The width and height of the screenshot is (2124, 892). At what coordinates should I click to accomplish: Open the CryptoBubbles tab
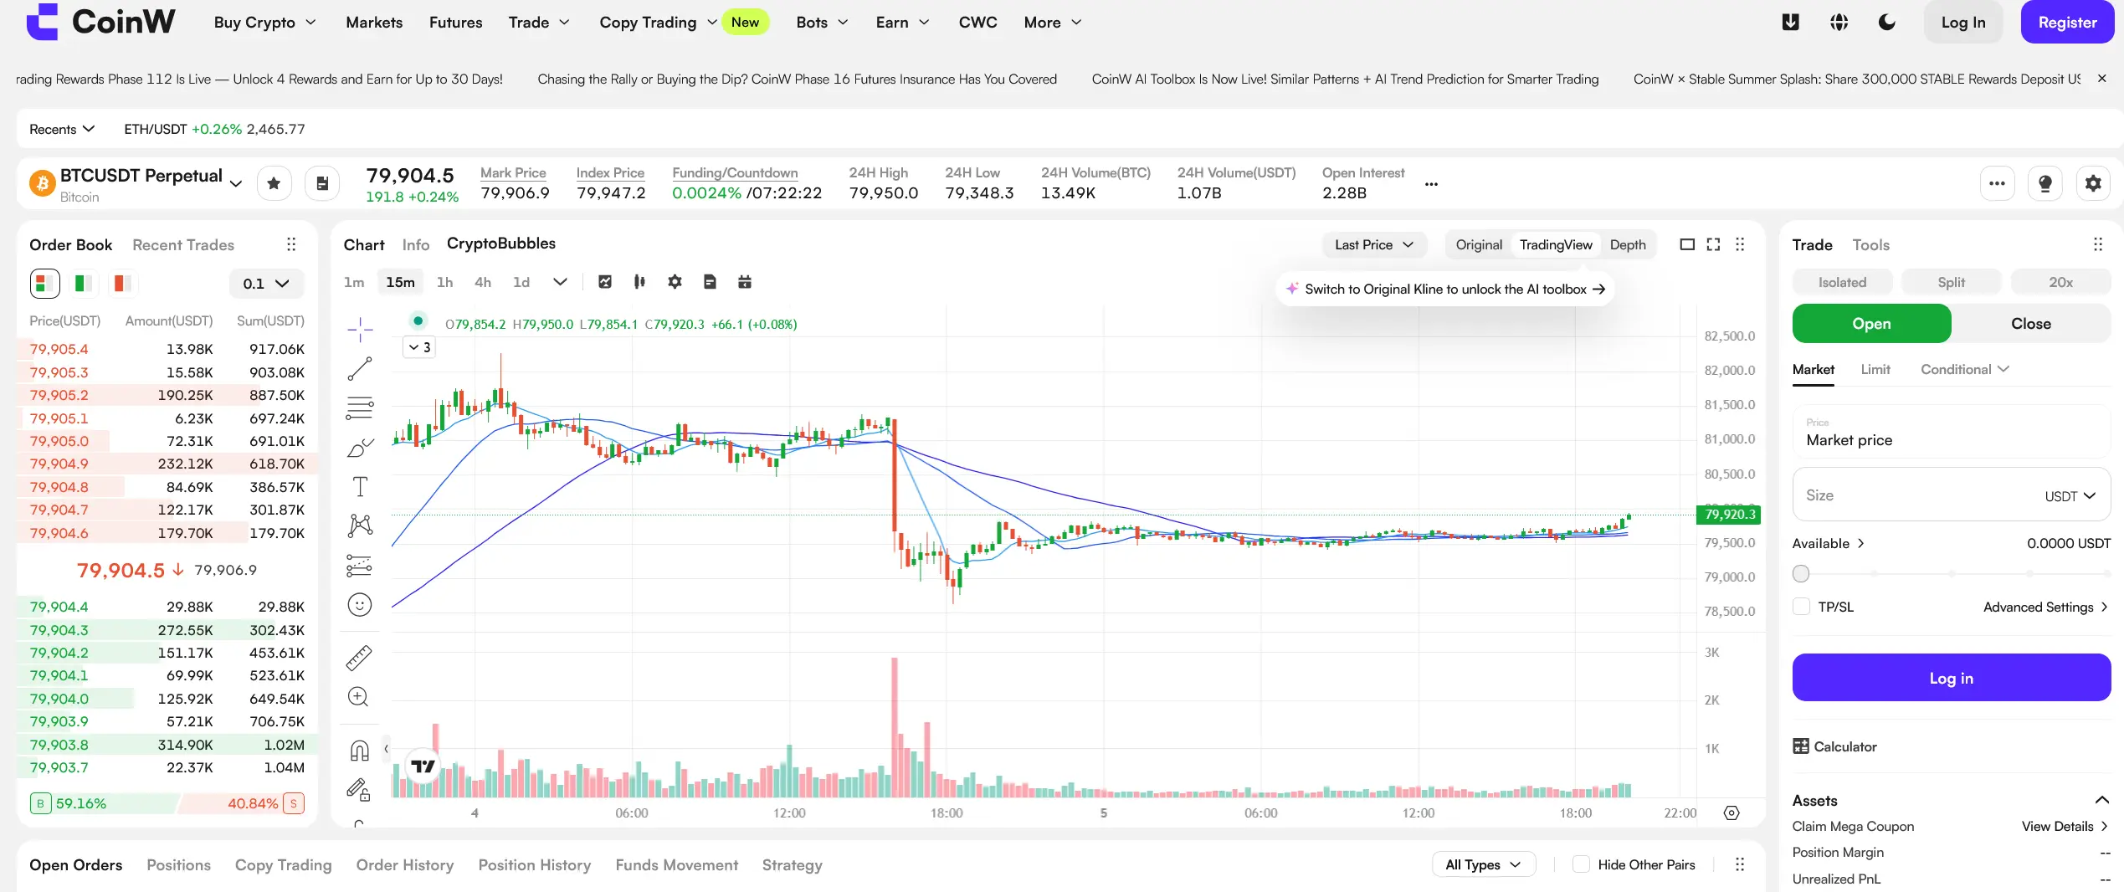click(x=500, y=244)
